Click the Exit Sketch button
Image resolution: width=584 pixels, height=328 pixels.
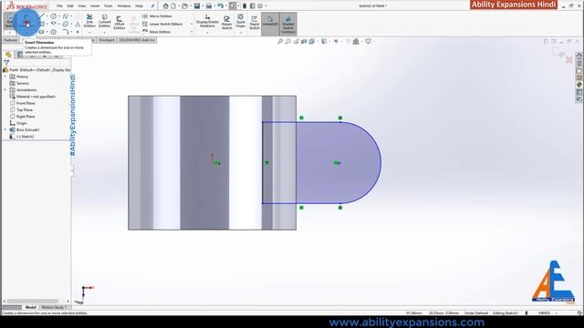[10, 22]
